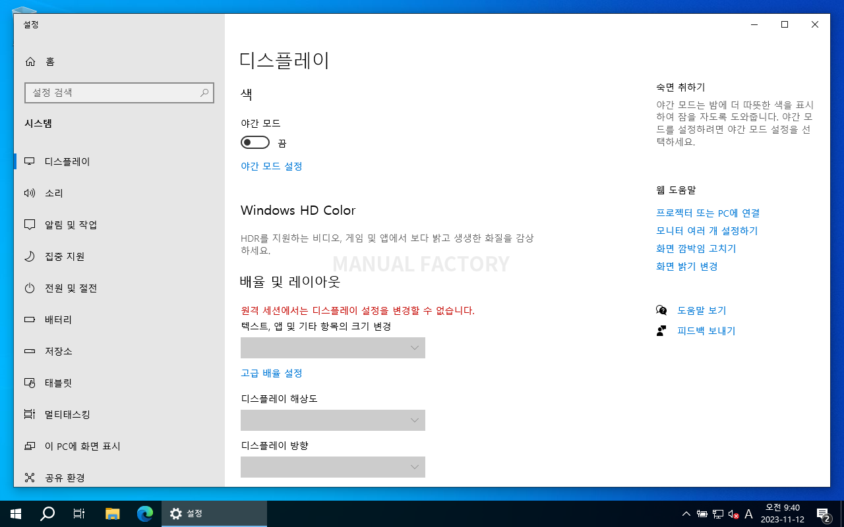Open the 공유 환경 shared experiences icon
This screenshot has height=527, width=844.
[30, 478]
